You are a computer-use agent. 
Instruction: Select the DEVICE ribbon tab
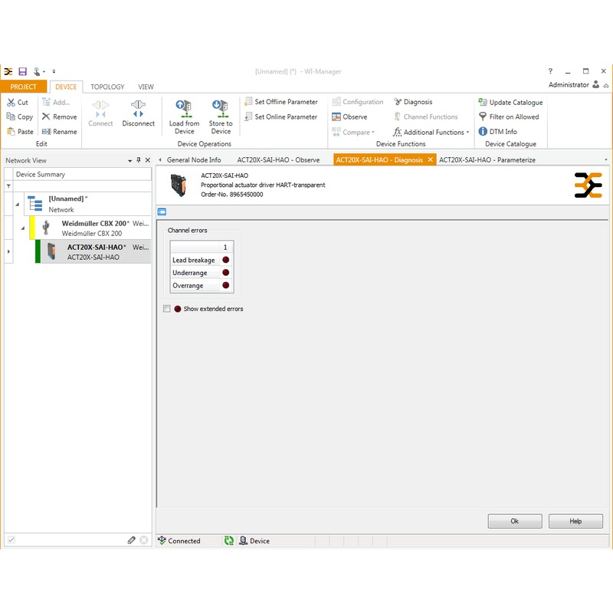(66, 87)
